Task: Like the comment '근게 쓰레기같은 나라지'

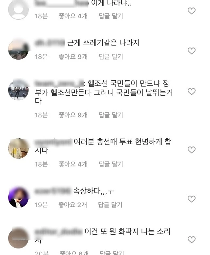Action: (191, 51)
